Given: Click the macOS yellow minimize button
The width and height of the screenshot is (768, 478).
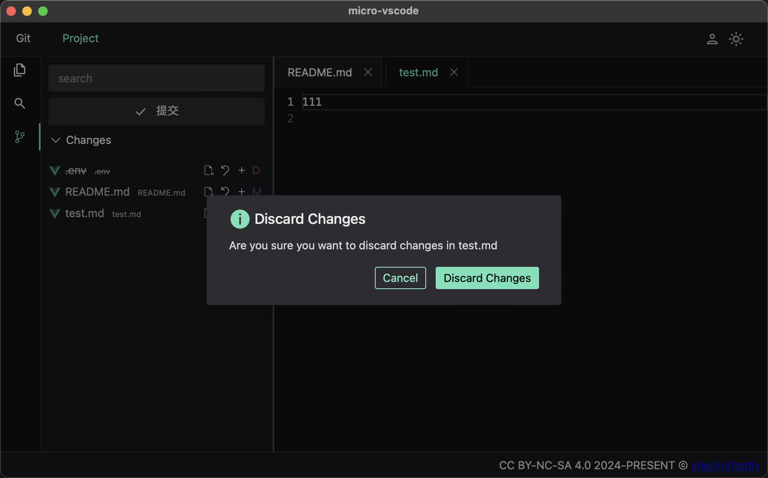Looking at the screenshot, I should [x=27, y=11].
